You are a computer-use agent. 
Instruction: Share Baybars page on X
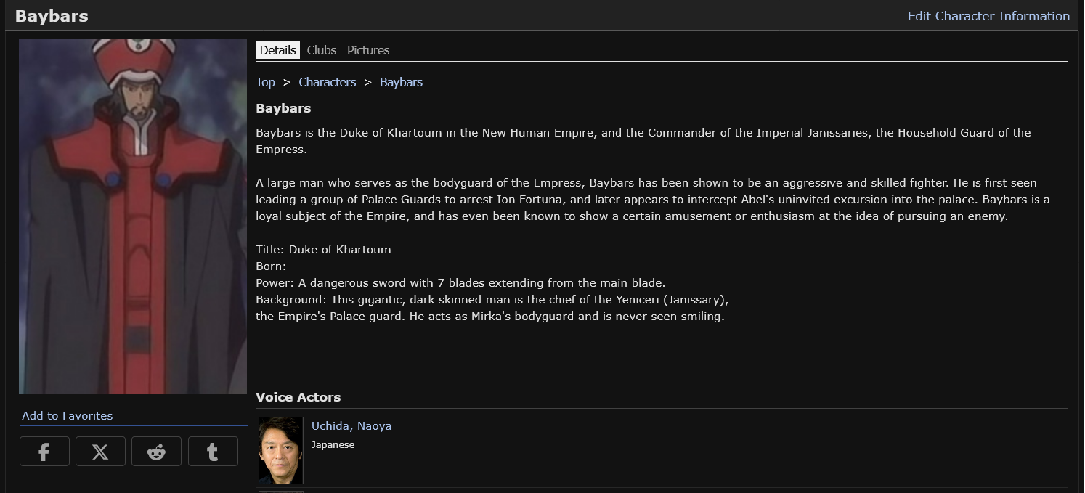point(100,452)
